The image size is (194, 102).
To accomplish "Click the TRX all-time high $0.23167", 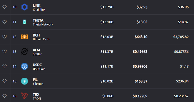I will tap(181, 96).
